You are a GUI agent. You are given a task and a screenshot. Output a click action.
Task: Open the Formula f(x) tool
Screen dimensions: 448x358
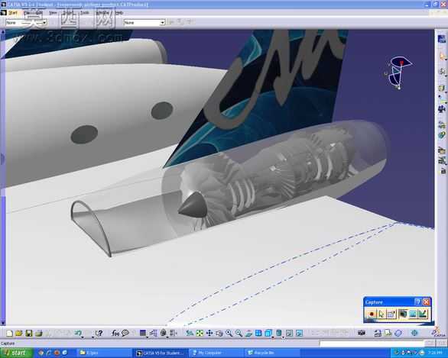point(115,333)
